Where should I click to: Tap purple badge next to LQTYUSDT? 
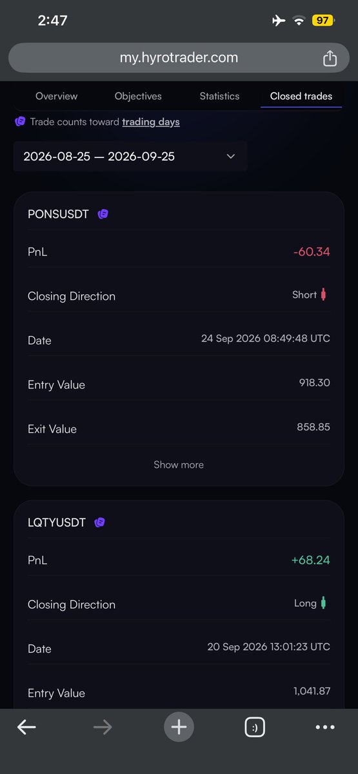[x=99, y=522]
